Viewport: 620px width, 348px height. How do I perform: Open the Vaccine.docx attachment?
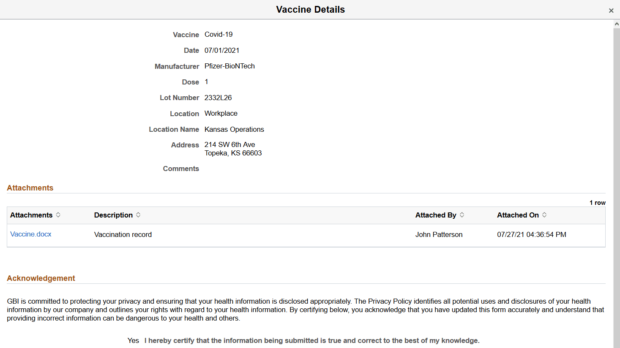[30, 234]
